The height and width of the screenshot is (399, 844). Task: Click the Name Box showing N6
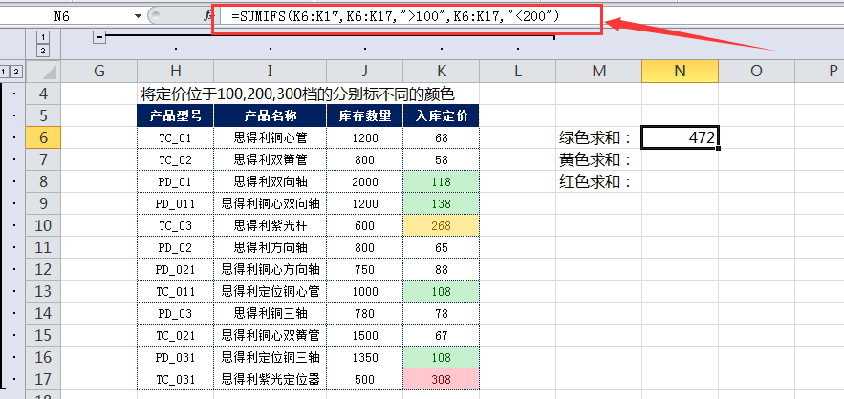62,16
